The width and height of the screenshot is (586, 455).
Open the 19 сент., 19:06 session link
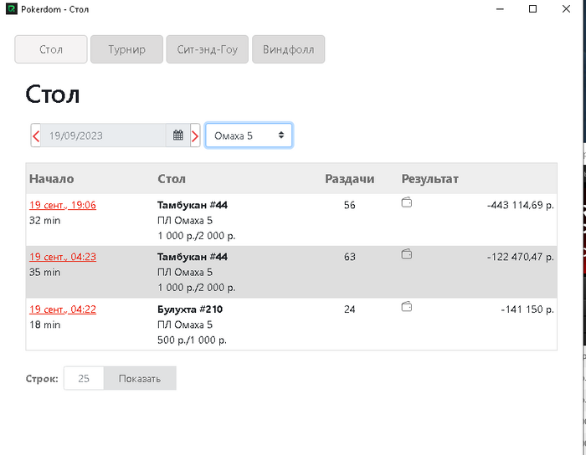(63, 205)
